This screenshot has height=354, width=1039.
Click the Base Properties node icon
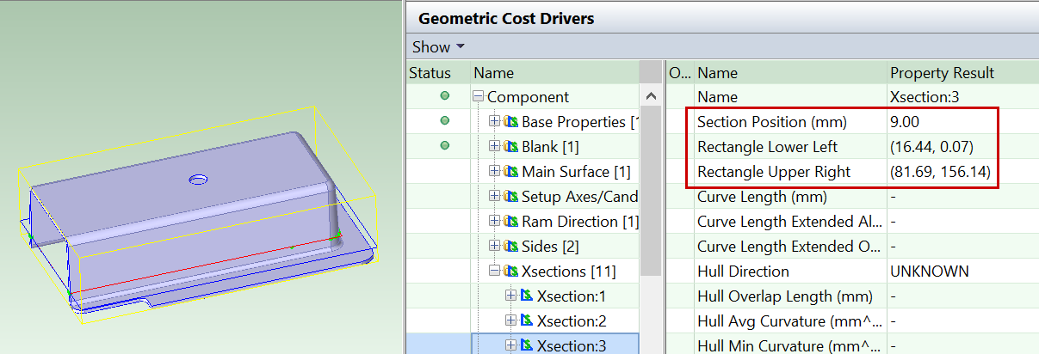[x=511, y=122]
